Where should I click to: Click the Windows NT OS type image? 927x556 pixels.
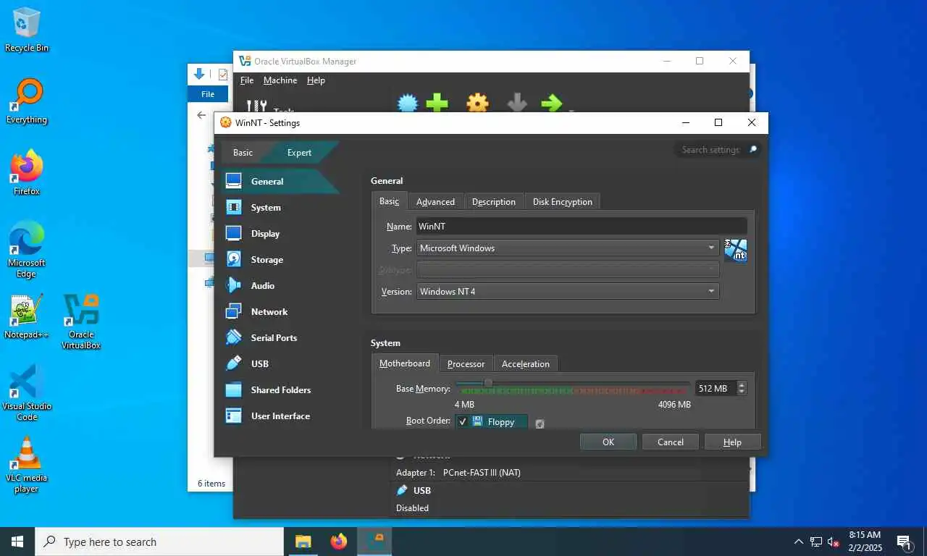point(736,250)
